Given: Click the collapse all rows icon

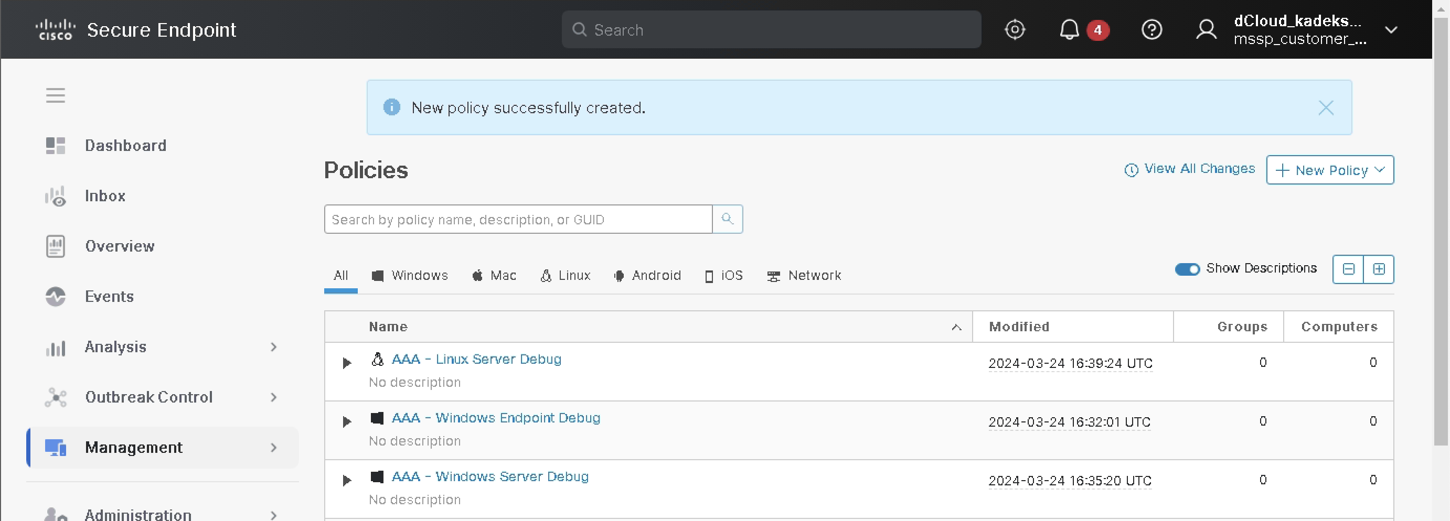Looking at the screenshot, I should pyautogui.click(x=1348, y=269).
